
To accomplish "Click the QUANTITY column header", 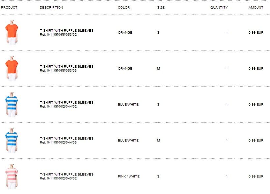I will click(x=219, y=7).
